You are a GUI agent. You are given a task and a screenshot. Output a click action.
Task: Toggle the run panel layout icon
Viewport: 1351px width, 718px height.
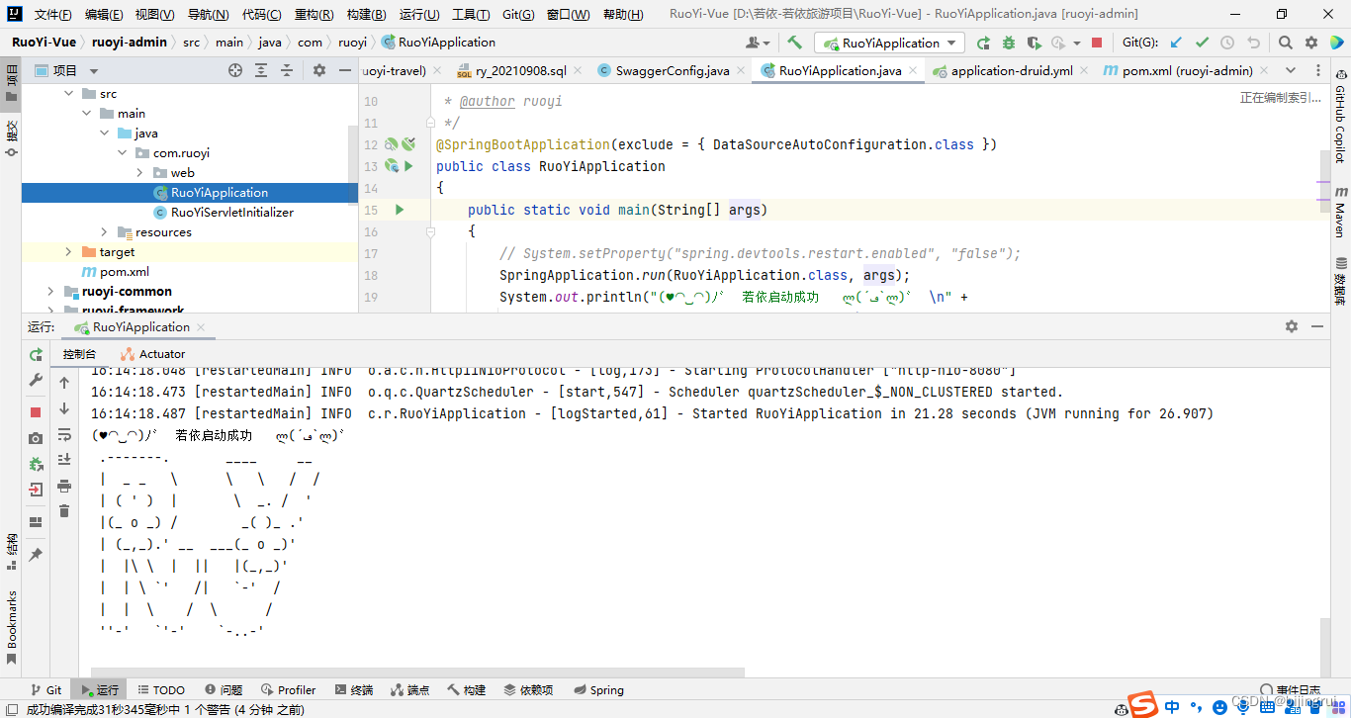coord(36,522)
